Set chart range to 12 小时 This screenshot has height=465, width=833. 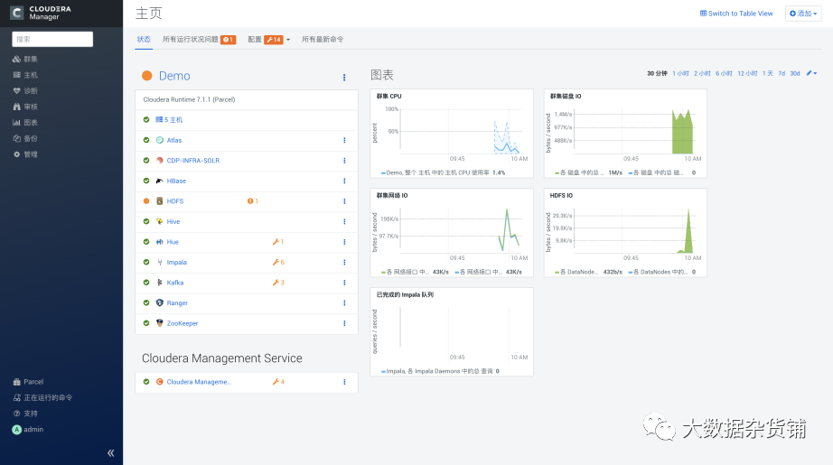point(747,73)
